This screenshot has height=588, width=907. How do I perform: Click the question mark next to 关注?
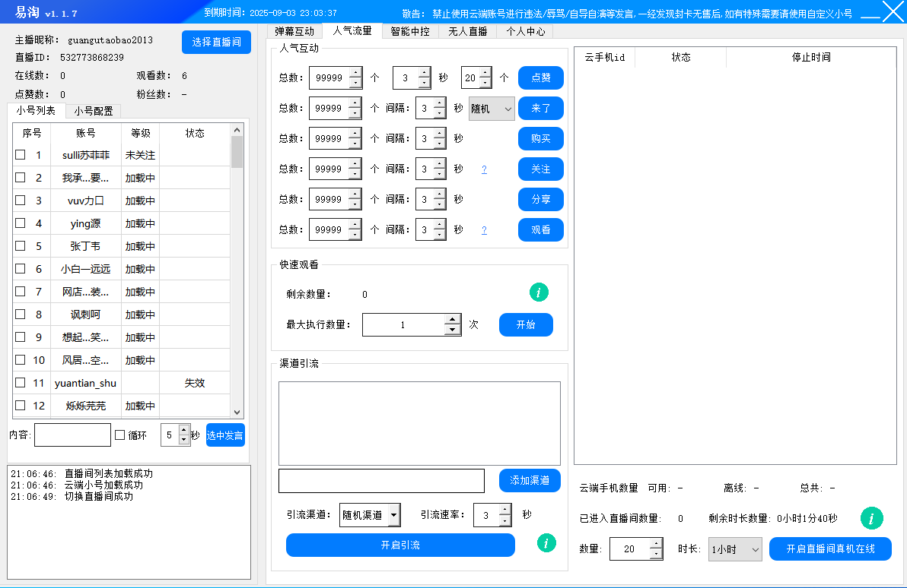point(484,169)
